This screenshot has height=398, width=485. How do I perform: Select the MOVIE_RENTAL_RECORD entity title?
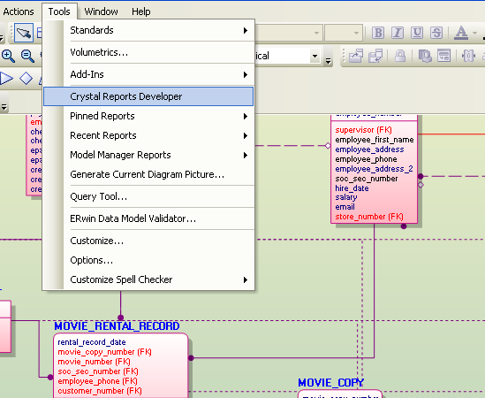tap(117, 326)
